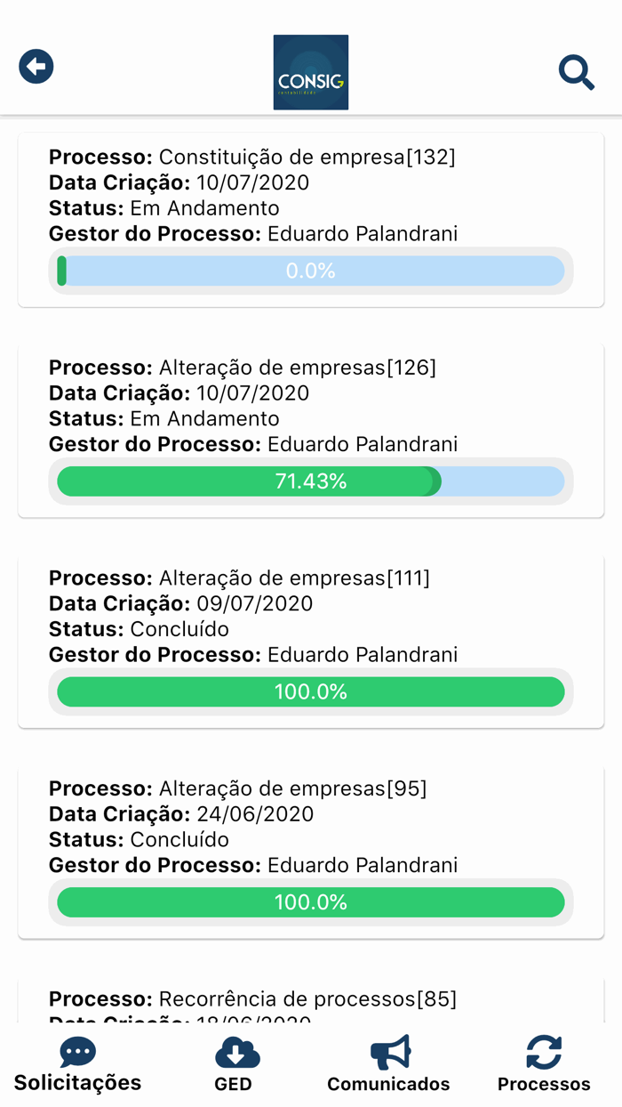This screenshot has width=622, height=1107.
Task: Tap the GED cloud download icon
Action: pos(236,1054)
